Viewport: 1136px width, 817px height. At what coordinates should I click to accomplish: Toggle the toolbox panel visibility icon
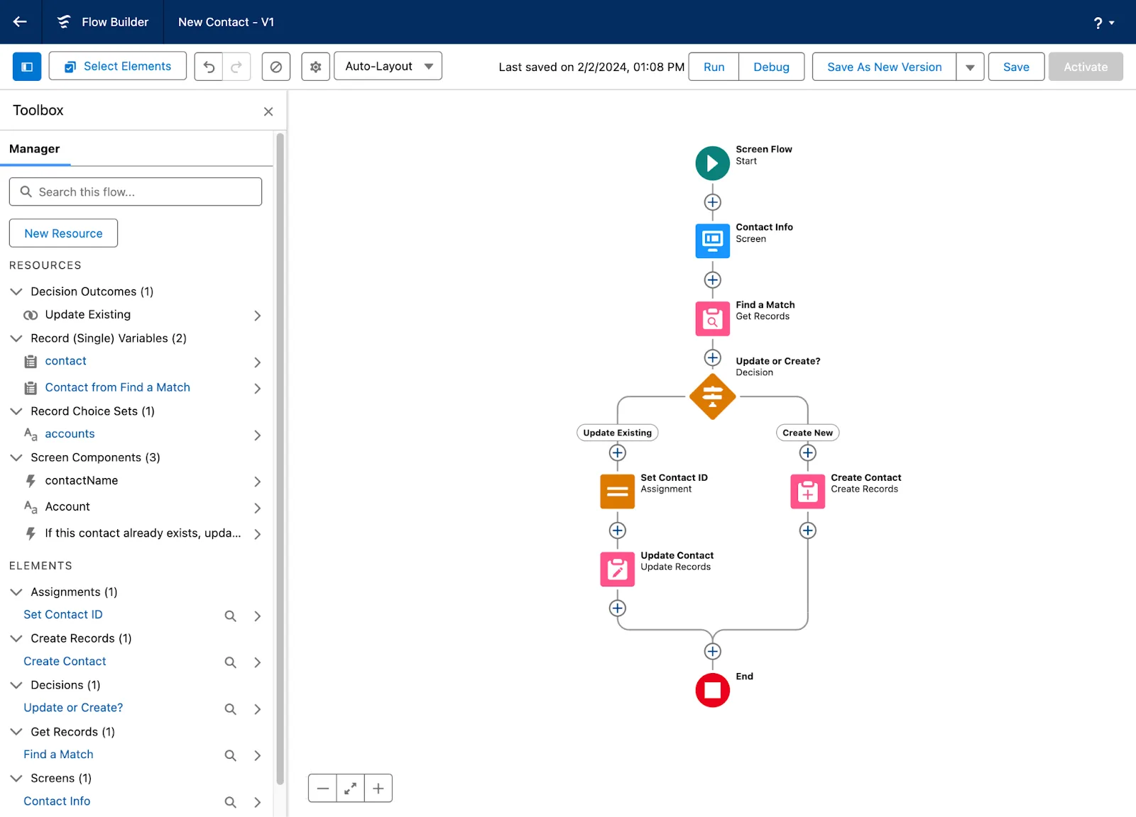click(x=26, y=66)
